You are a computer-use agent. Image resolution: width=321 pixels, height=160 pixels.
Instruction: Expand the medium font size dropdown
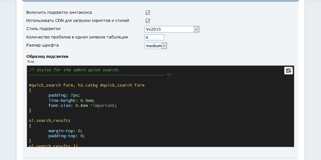pyautogui.click(x=156, y=46)
